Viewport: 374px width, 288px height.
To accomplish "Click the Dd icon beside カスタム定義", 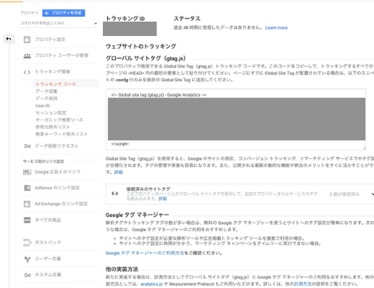I will pos(27,275).
